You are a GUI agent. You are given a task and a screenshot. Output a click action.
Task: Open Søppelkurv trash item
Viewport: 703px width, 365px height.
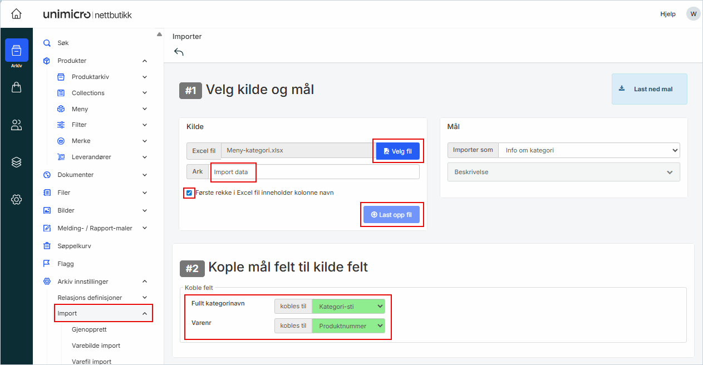click(74, 246)
